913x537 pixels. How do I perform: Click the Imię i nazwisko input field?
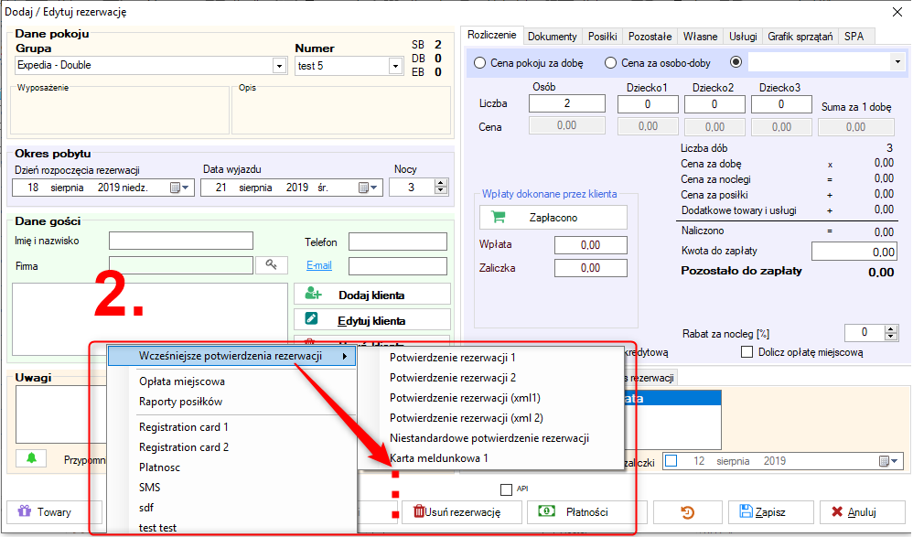coord(181,241)
